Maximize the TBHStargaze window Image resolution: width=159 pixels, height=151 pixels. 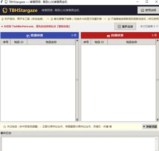(x=147, y=2)
